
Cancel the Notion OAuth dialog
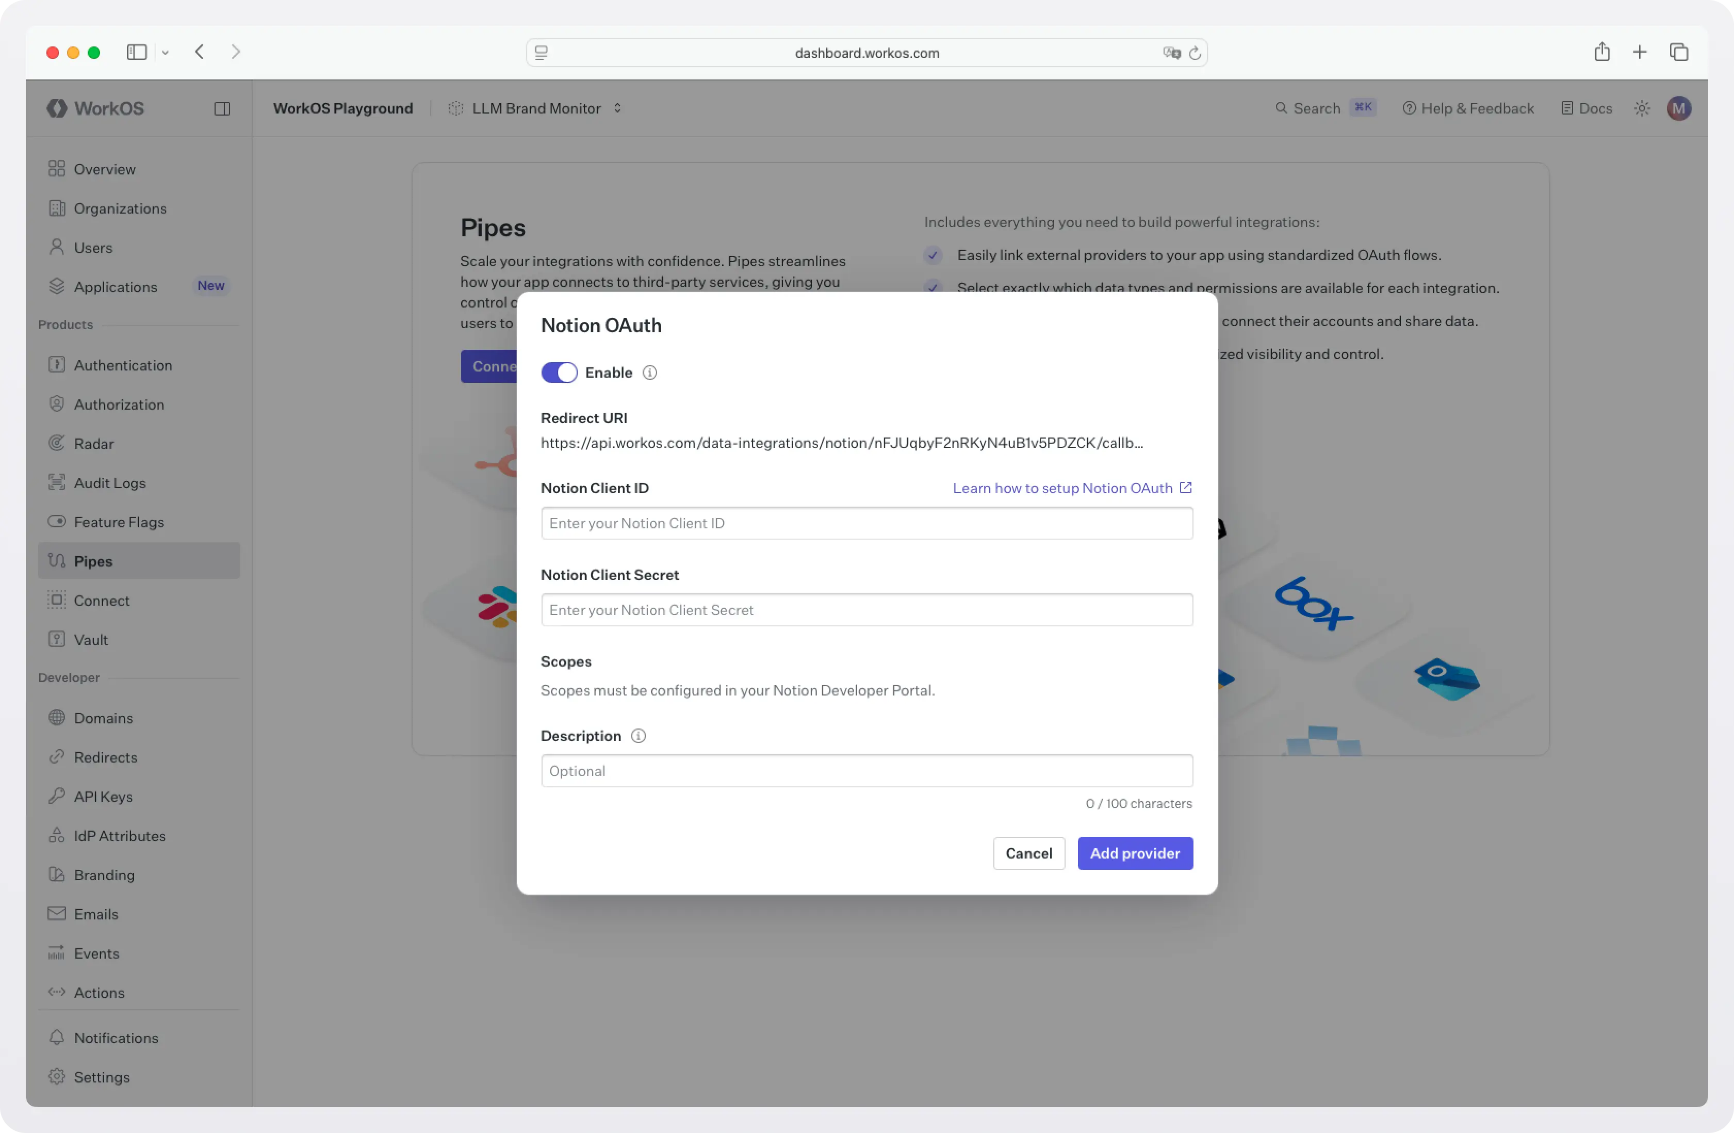1029,853
